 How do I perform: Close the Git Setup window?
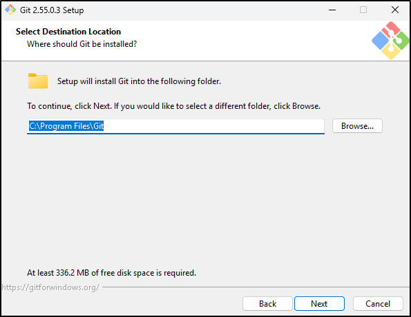394,10
